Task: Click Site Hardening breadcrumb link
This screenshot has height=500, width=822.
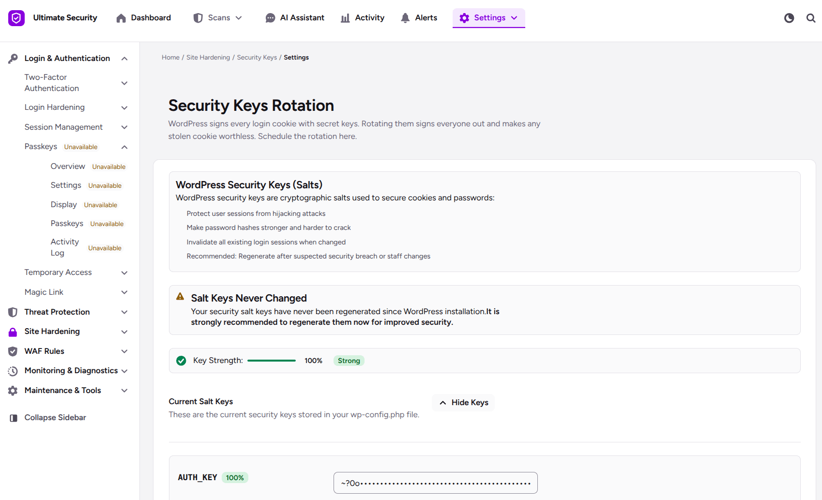Action: [208, 58]
